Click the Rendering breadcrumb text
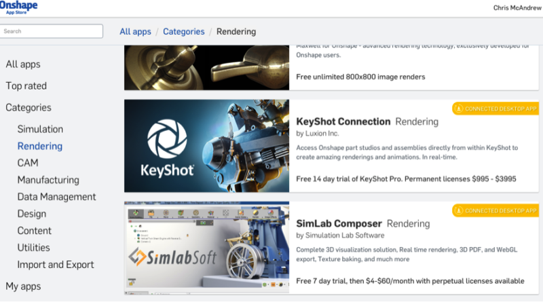The width and height of the screenshot is (543, 302). click(236, 31)
